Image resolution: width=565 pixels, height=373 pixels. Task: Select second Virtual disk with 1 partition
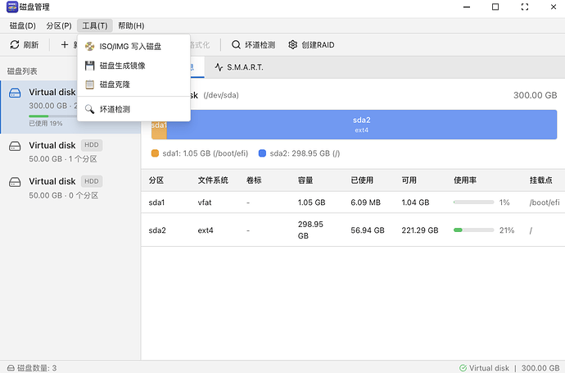point(69,152)
